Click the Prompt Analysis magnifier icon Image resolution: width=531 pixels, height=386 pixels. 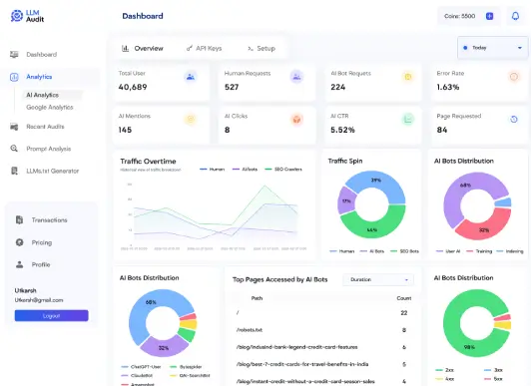pos(14,149)
